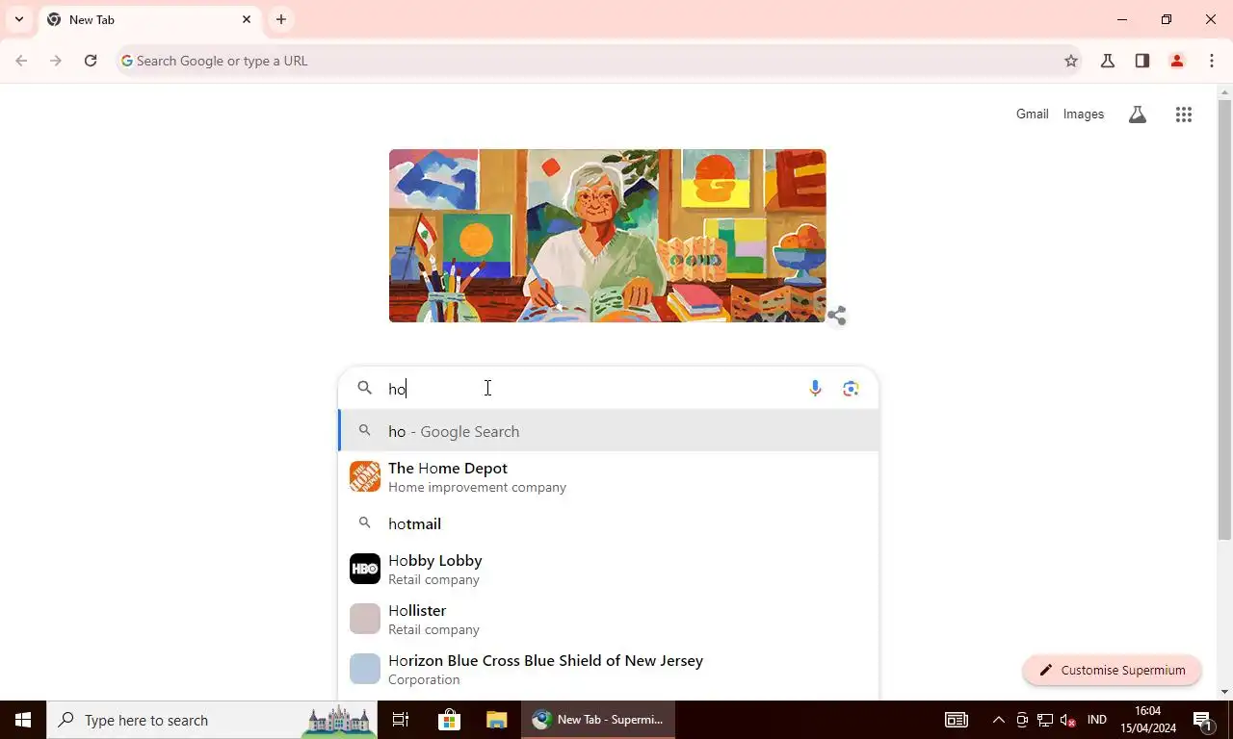Open the profile avatar menu

click(x=1177, y=61)
